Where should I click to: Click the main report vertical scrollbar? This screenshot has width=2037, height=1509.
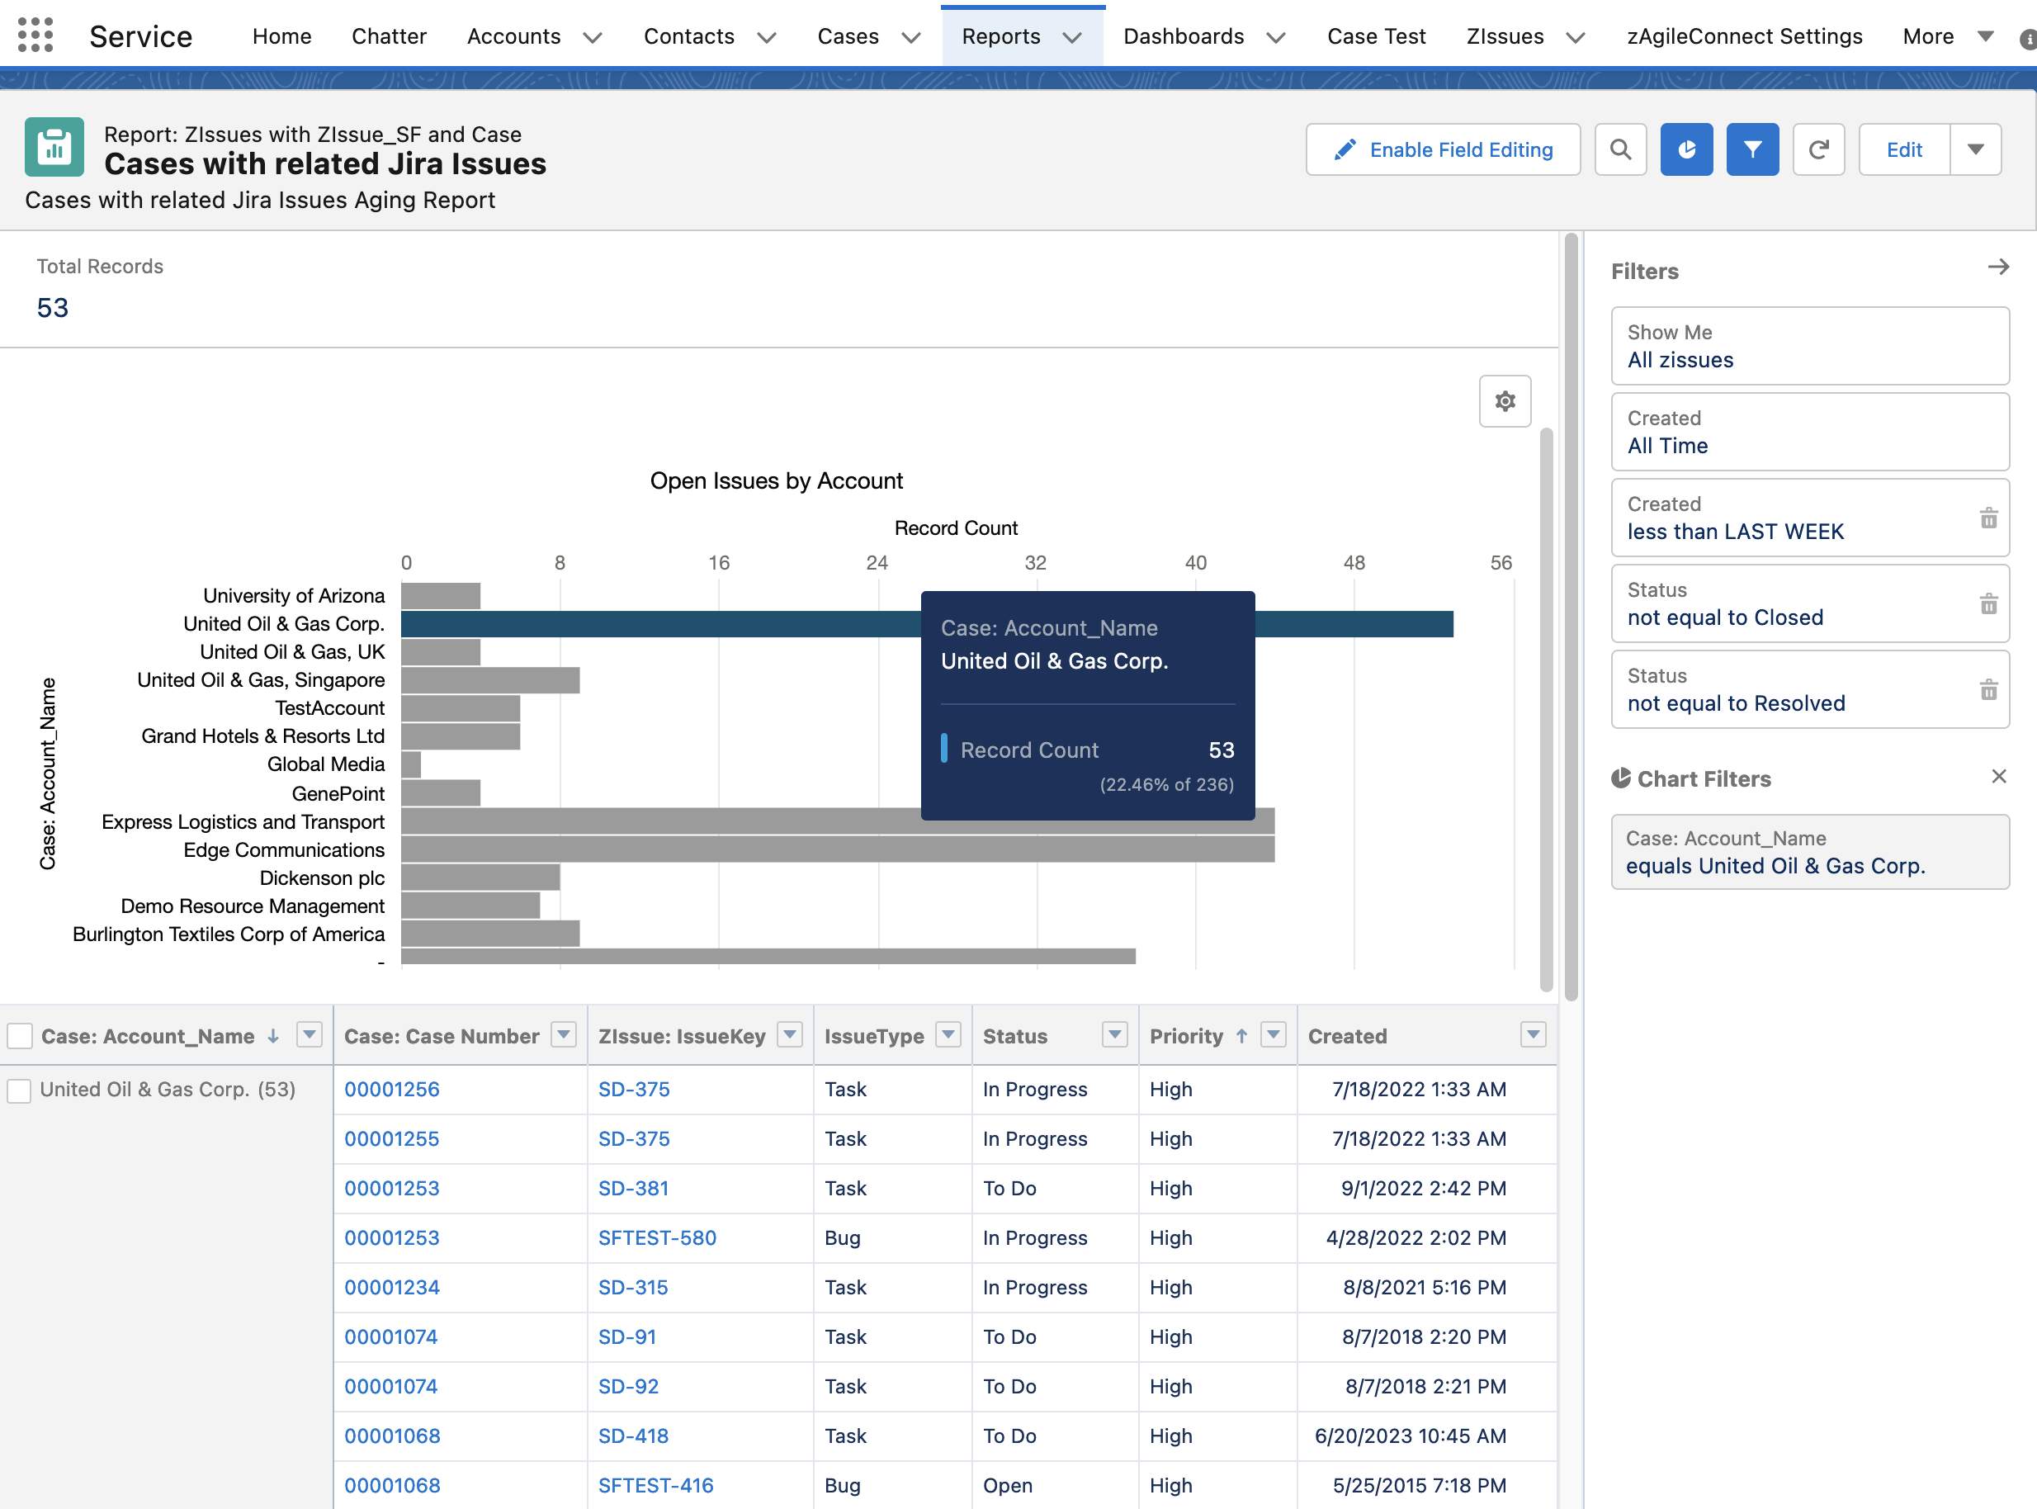1571,617
